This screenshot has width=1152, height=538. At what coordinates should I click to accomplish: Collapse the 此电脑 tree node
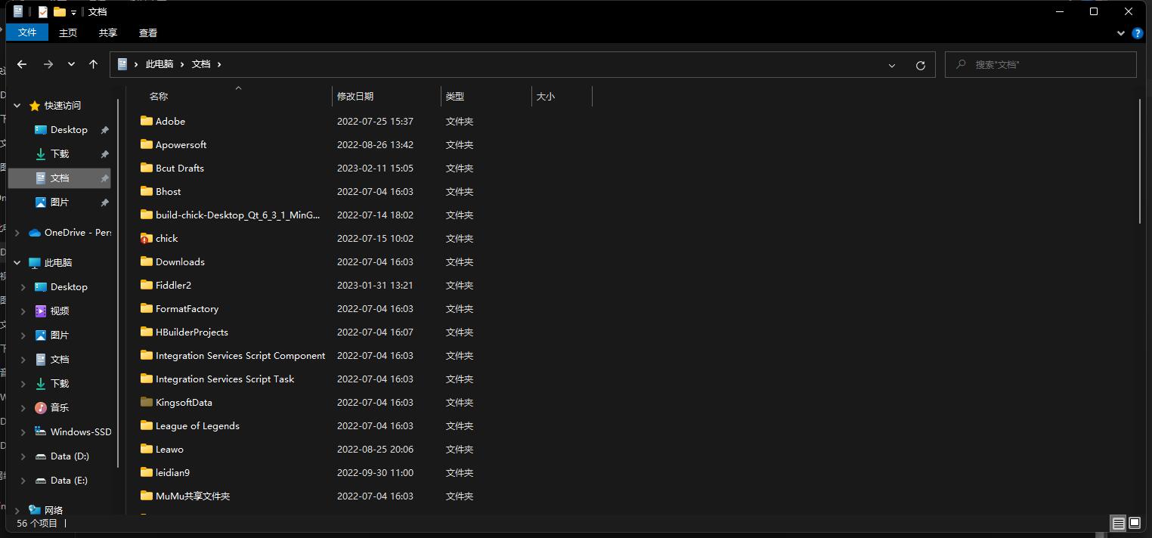click(17, 263)
